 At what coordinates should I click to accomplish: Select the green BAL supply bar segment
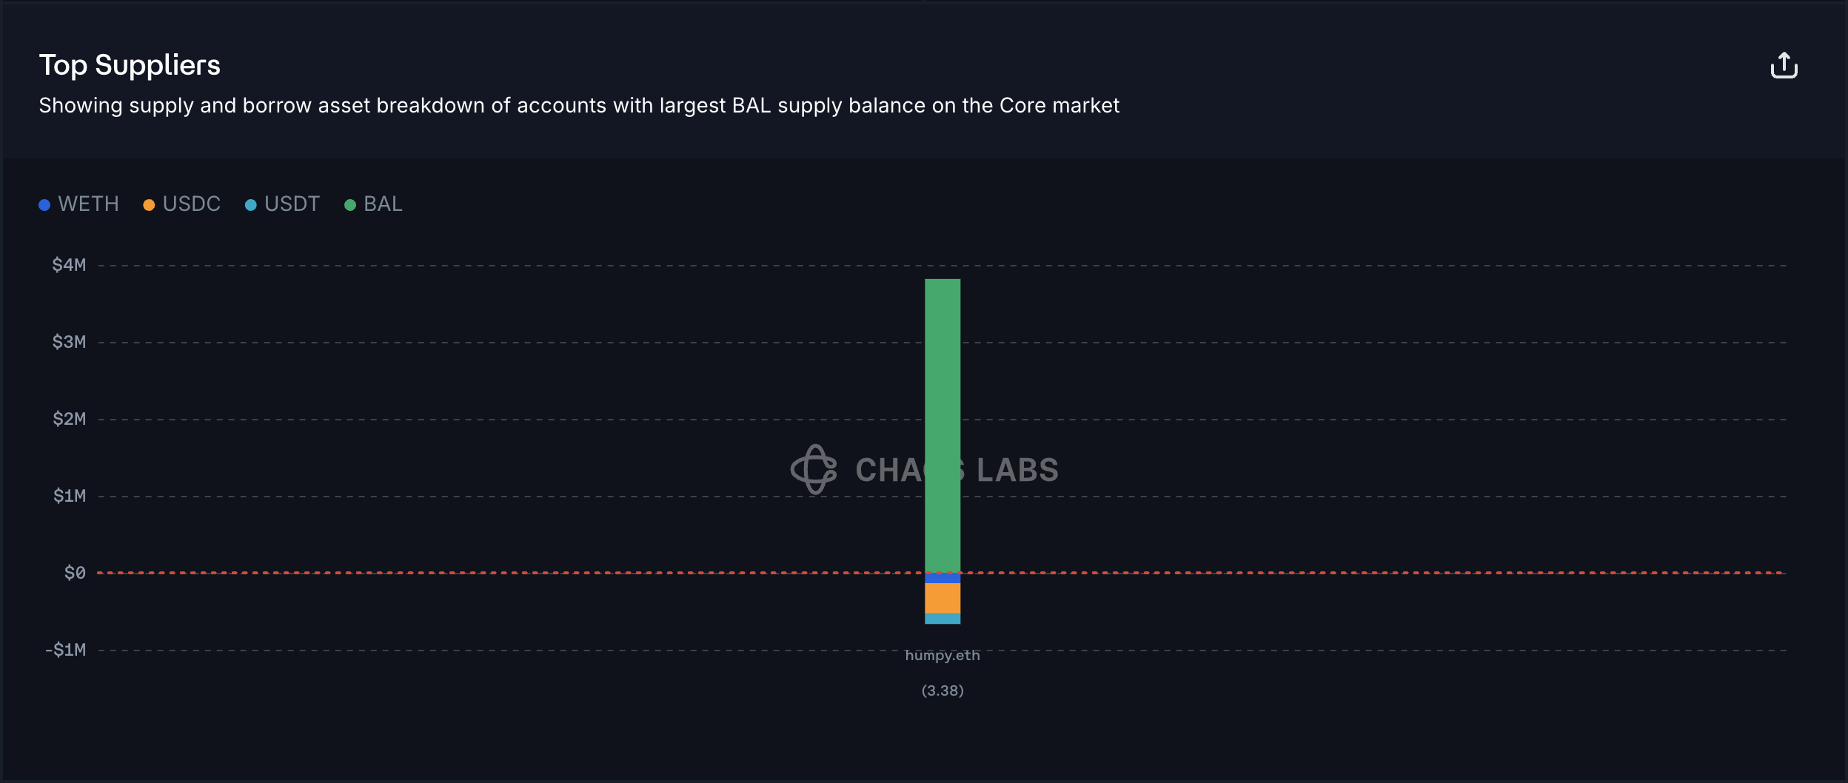(x=943, y=426)
